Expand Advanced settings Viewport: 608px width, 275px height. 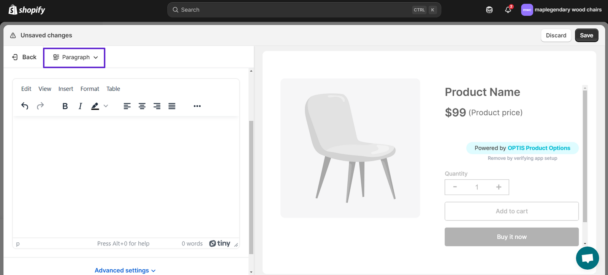click(x=125, y=270)
